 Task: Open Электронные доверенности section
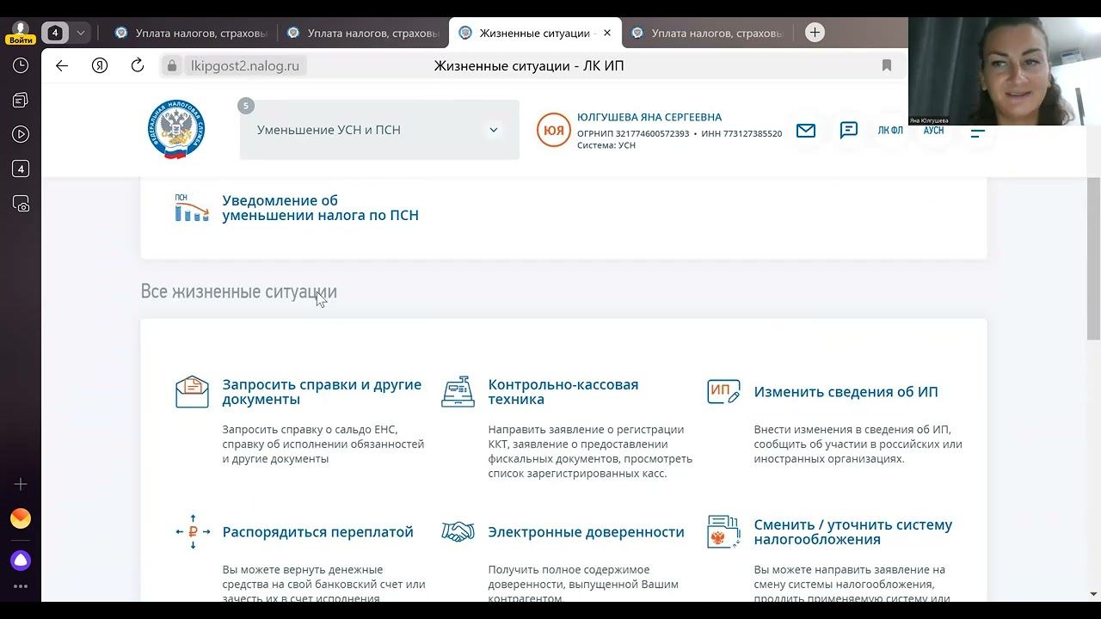586,532
